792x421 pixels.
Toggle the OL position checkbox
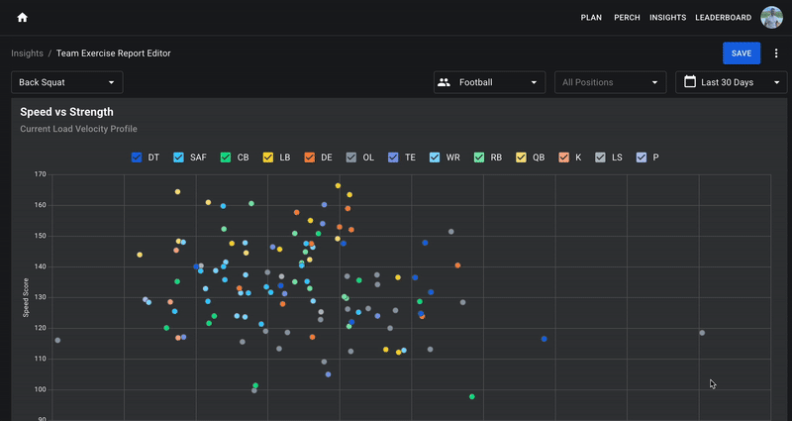351,158
